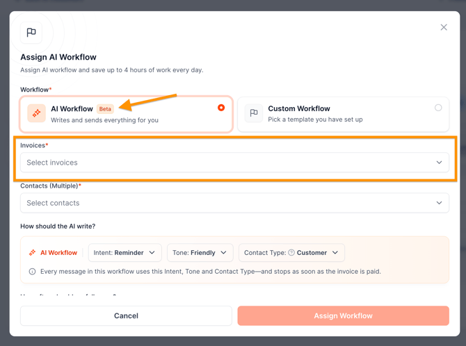Expand the Contact Type: Customer dropdown
Viewport: 466px width, 346px height.
click(291, 253)
